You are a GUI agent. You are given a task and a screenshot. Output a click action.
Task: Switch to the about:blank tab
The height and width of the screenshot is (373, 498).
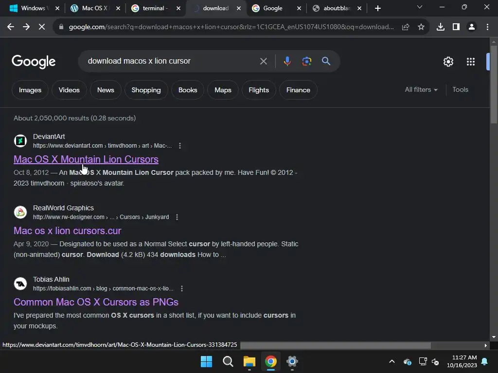tap(337, 8)
